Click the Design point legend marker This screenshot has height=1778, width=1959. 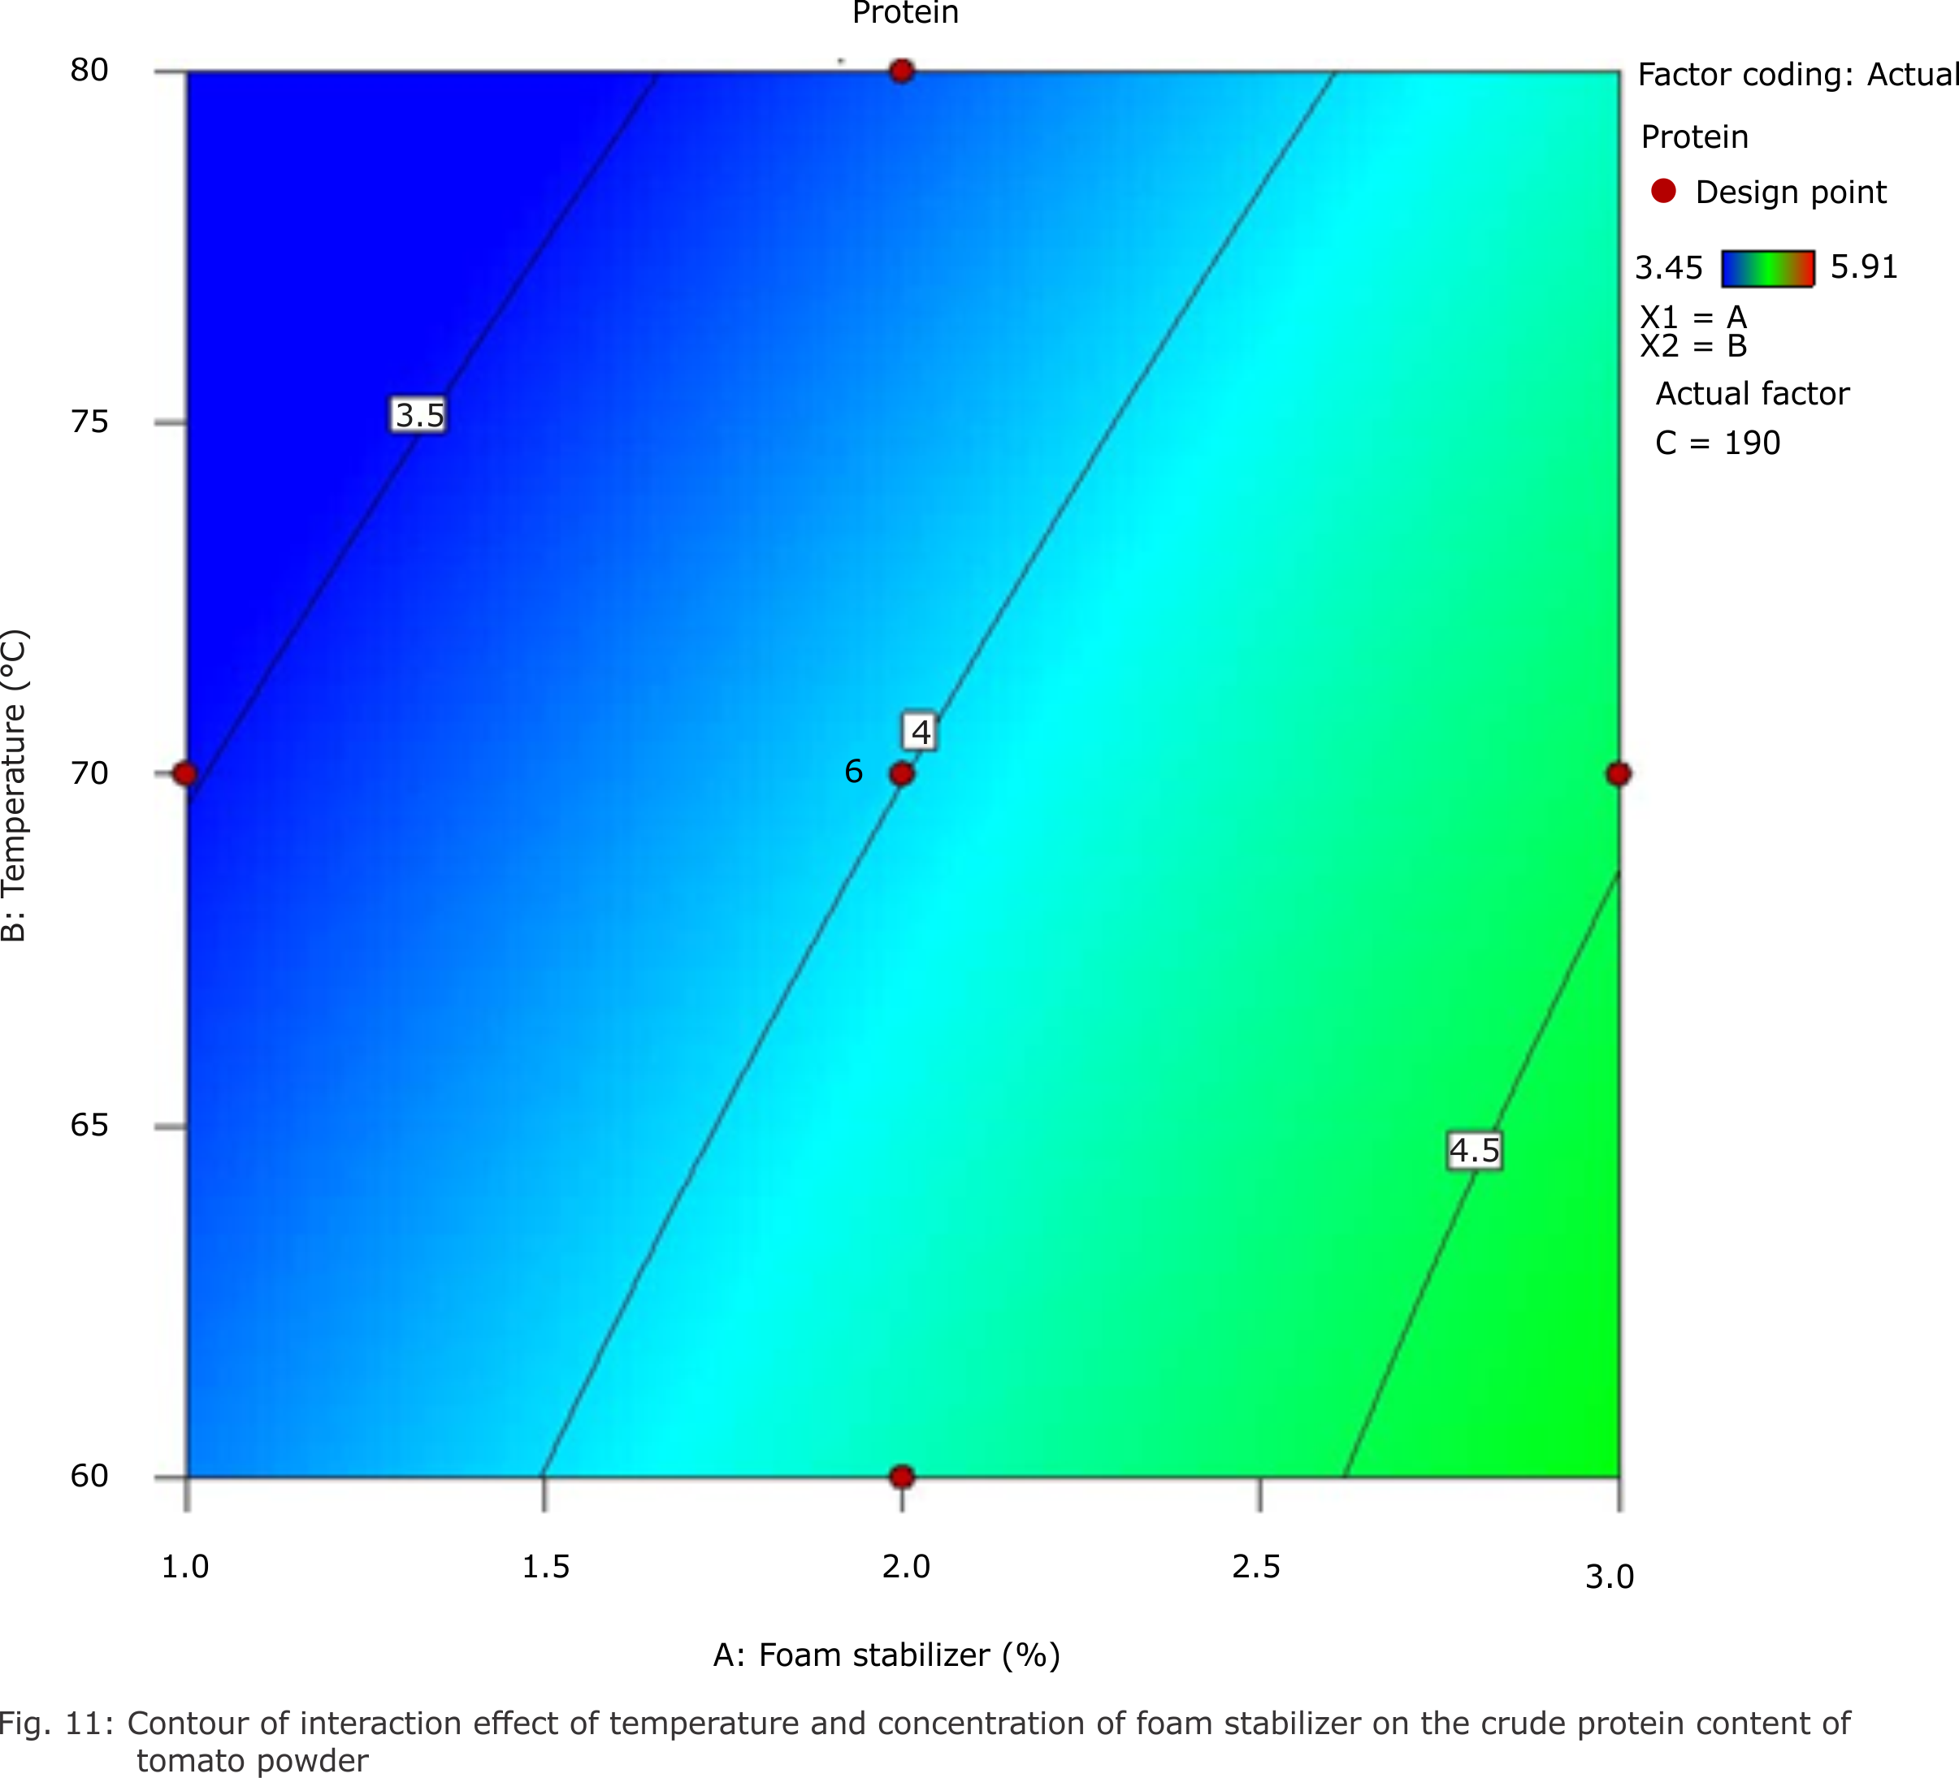point(1666,193)
